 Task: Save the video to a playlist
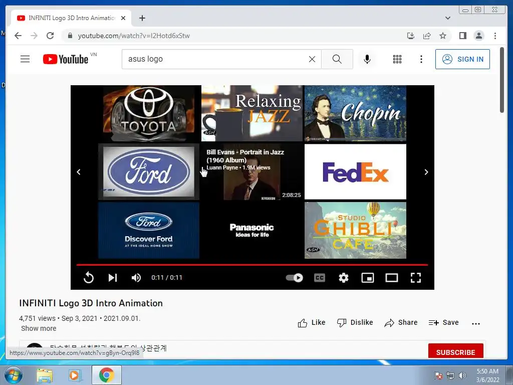(x=444, y=323)
